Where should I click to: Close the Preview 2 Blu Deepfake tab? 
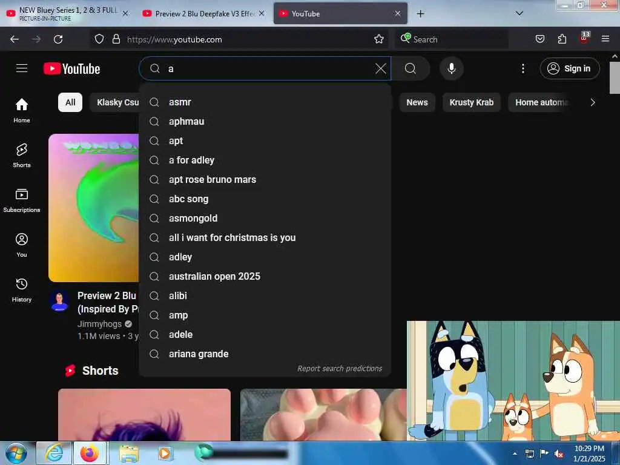[262, 13]
